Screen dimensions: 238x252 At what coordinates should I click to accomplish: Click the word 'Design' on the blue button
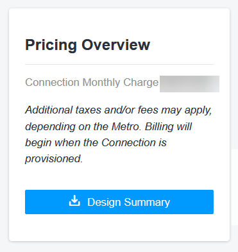point(104,203)
